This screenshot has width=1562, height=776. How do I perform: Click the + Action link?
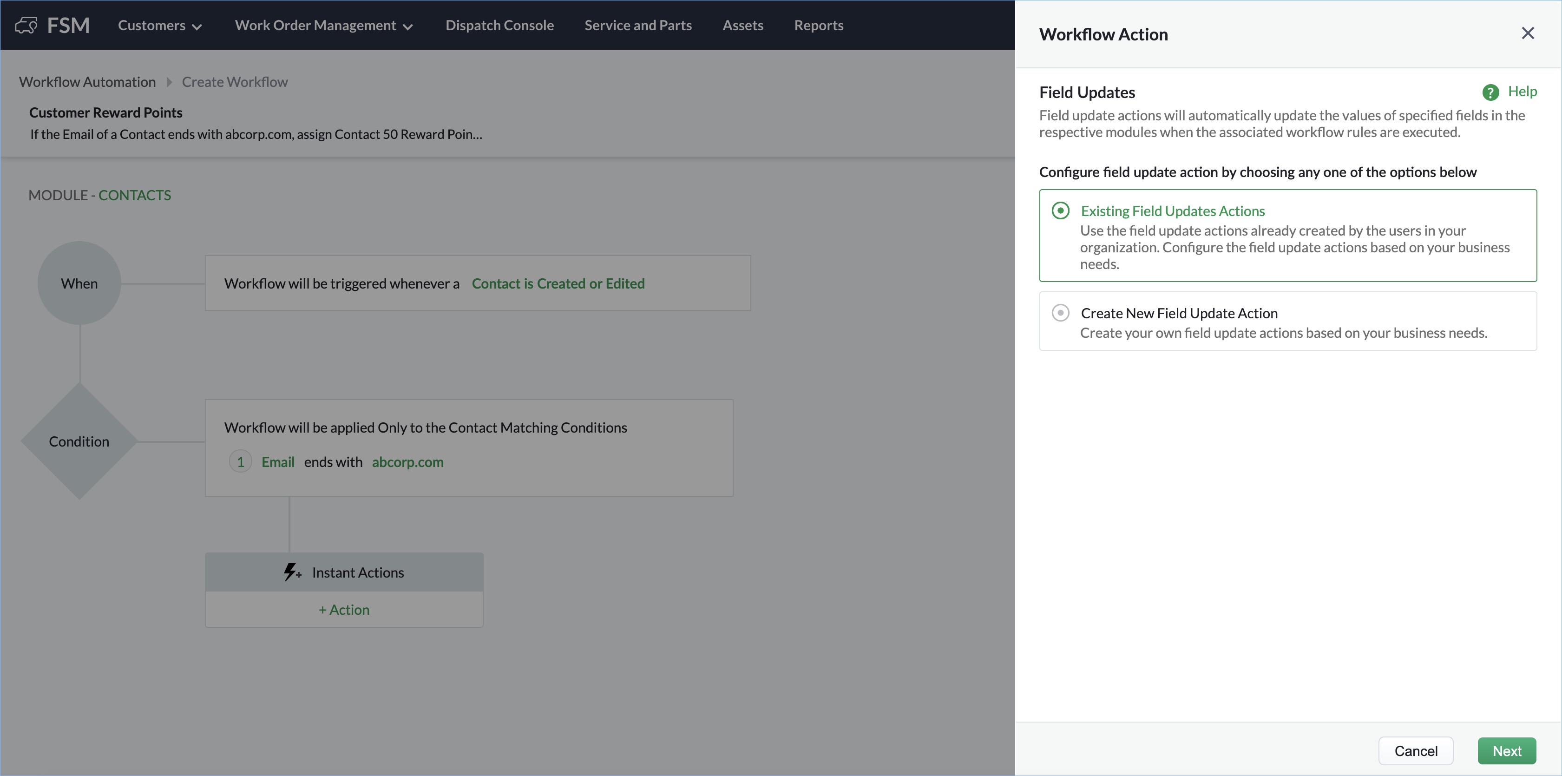pos(344,609)
